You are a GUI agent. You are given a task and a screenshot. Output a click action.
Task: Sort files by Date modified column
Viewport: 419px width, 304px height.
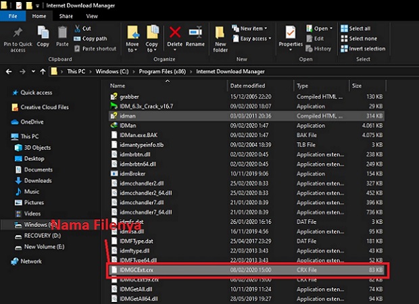point(247,86)
